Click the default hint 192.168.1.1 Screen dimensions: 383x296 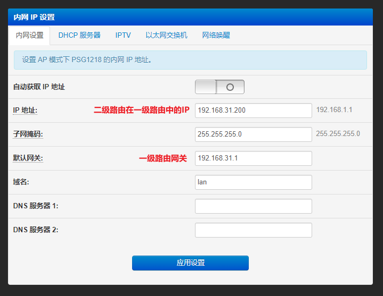pyautogui.click(x=334, y=110)
